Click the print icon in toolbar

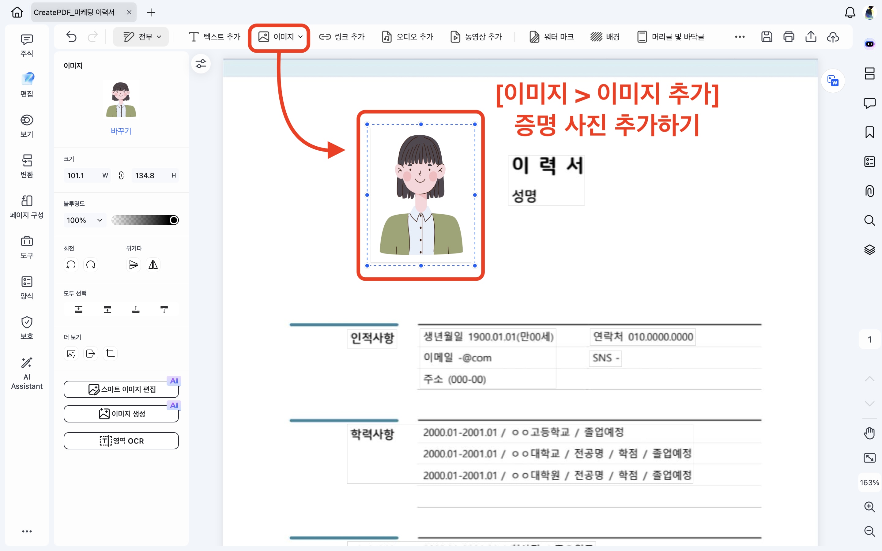(789, 37)
